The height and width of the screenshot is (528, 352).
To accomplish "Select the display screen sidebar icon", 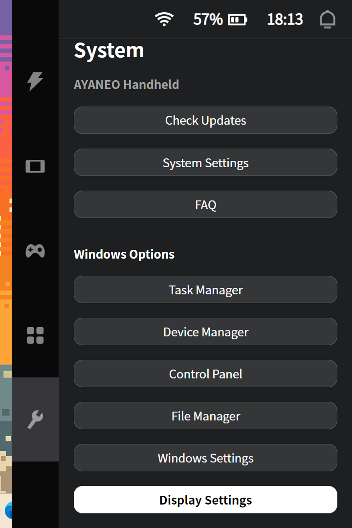I will (35, 167).
